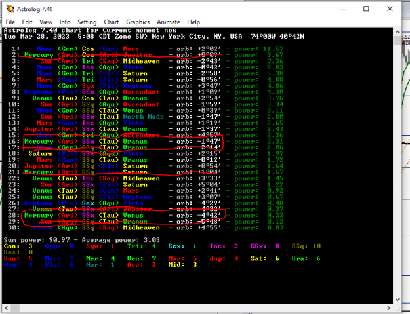410x314 pixels.
Task: Click the 'Astrolog 7.40 chart for Current moment now' header
Action: point(91,30)
